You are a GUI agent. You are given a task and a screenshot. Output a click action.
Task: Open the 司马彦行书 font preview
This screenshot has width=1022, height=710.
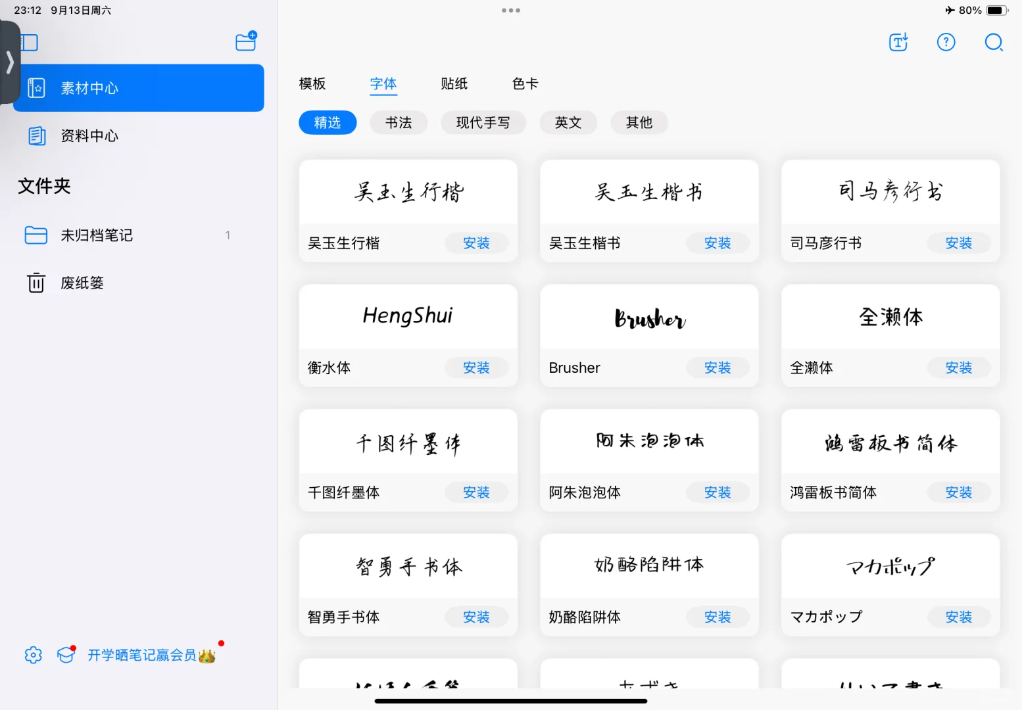point(890,192)
